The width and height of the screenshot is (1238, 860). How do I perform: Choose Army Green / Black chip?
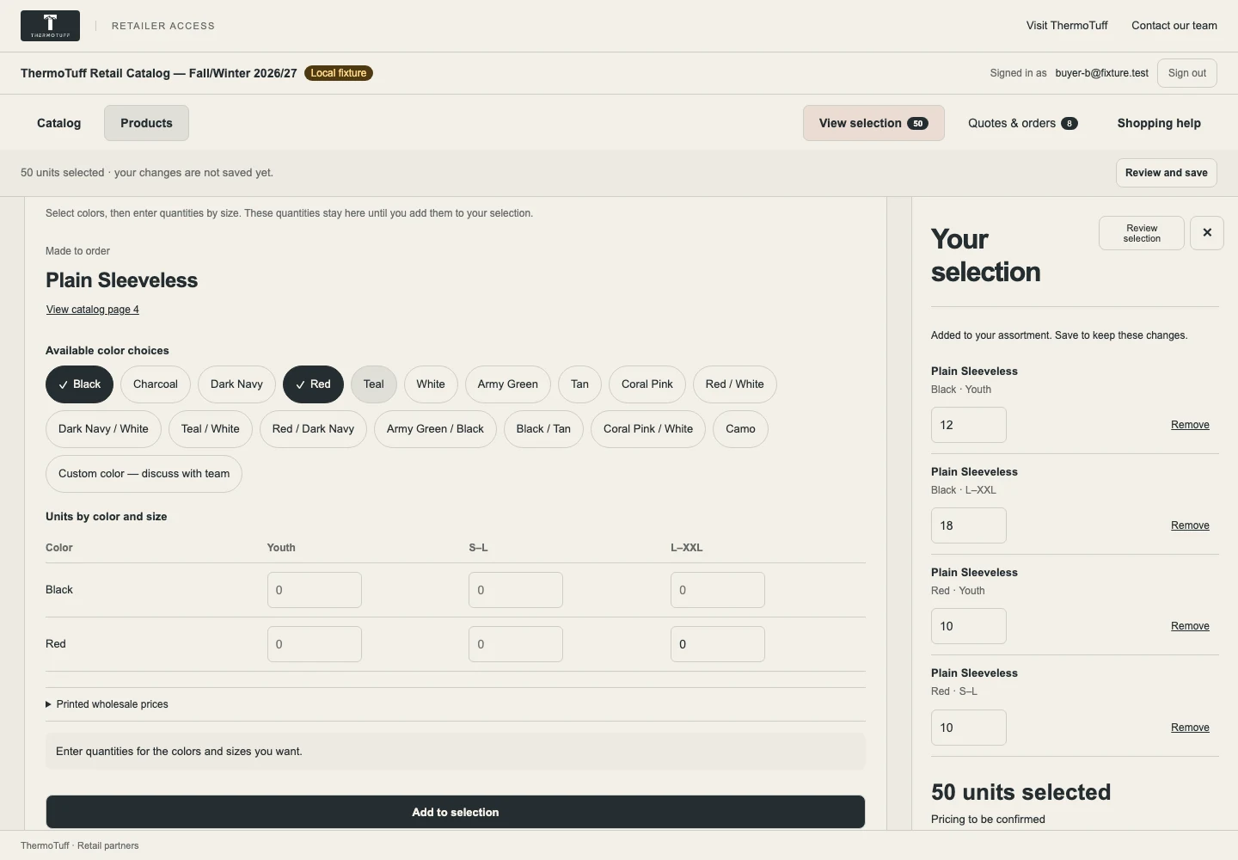(x=435, y=429)
